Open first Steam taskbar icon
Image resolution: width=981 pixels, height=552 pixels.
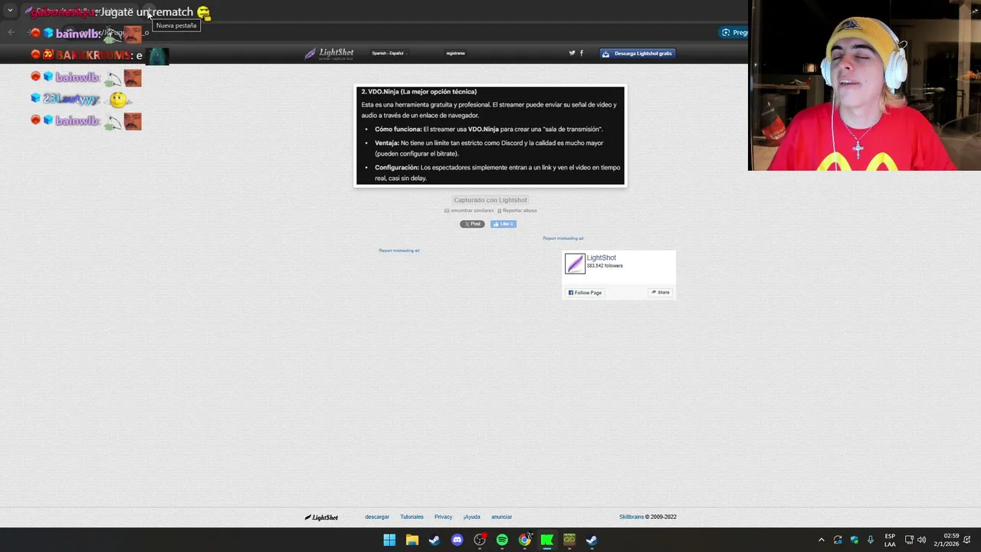click(435, 540)
